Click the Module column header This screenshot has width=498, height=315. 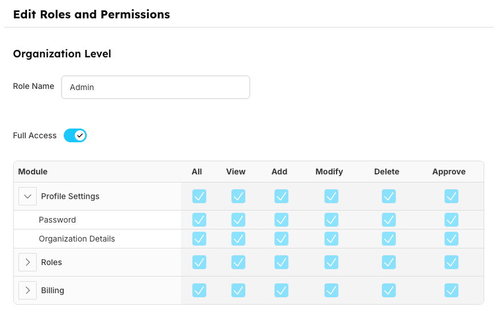33,172
